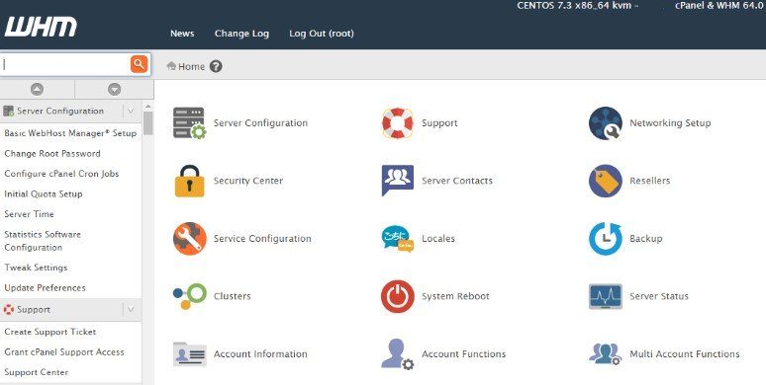This screenshot has height=385, width=766.
Task: Click the Clusters circles icon
Action: [190, 296]
